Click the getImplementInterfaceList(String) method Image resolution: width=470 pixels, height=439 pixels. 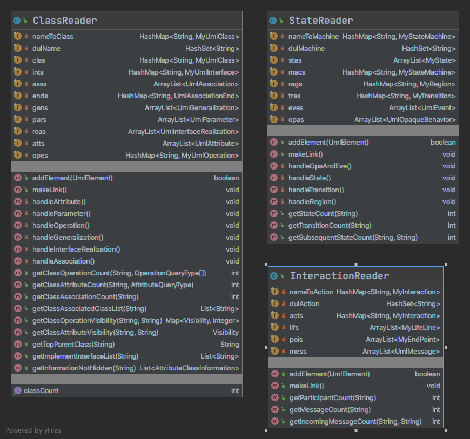click(85, 356)
